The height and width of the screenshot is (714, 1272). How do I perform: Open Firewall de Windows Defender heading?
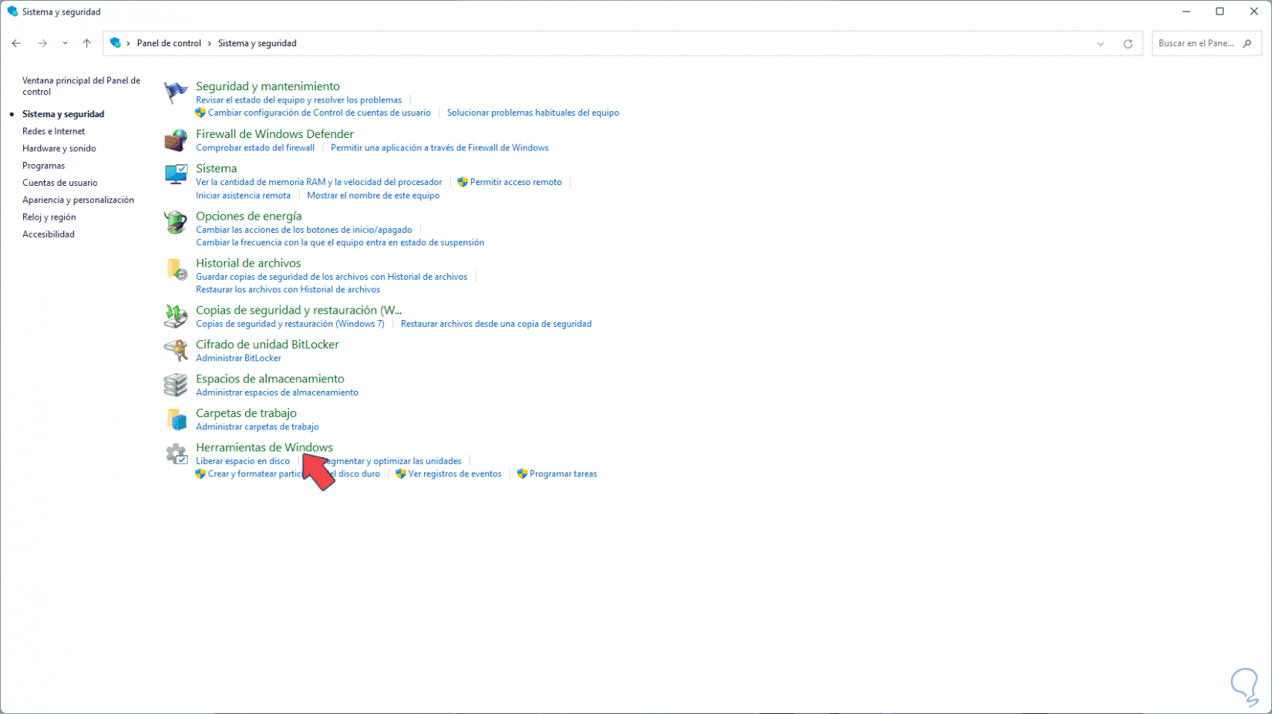274,134
